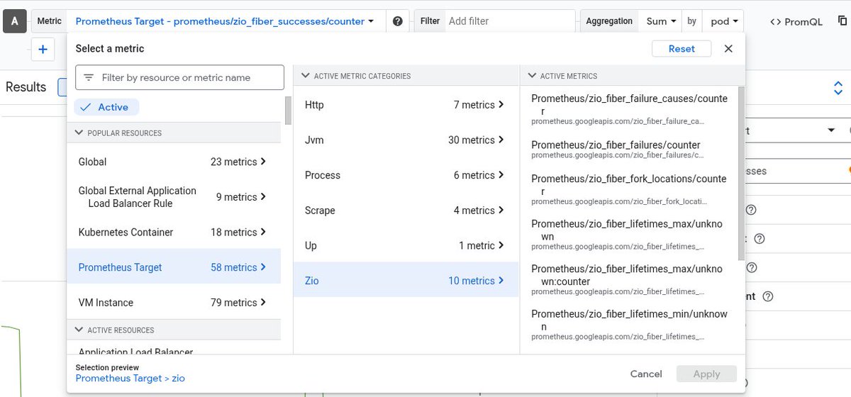The height and width of the screenshot is (397, 851).
Task: Open the Scrape metric category
Action: point(406,211)
